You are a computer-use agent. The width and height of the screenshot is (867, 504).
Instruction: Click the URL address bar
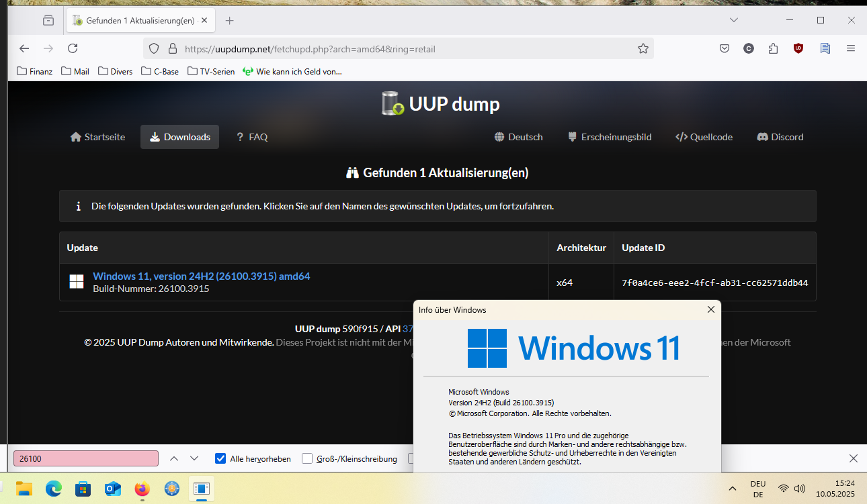(399, 48)
